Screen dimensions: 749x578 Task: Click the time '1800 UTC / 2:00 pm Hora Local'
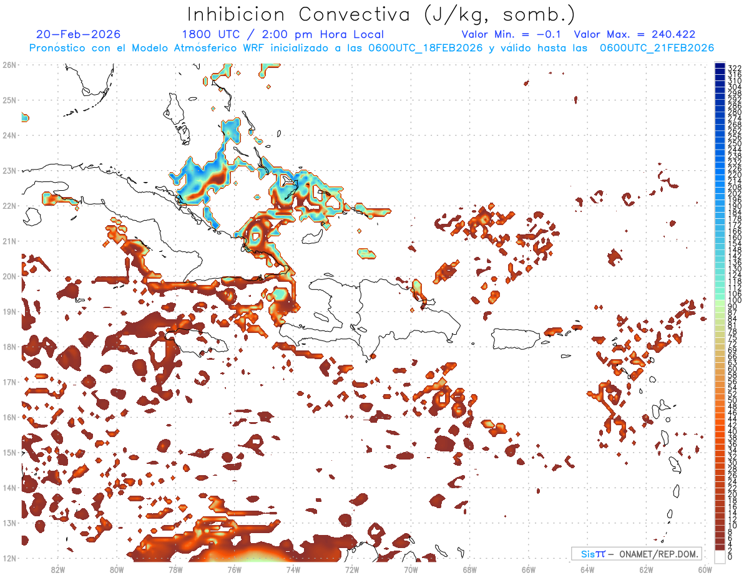[283, 34]
